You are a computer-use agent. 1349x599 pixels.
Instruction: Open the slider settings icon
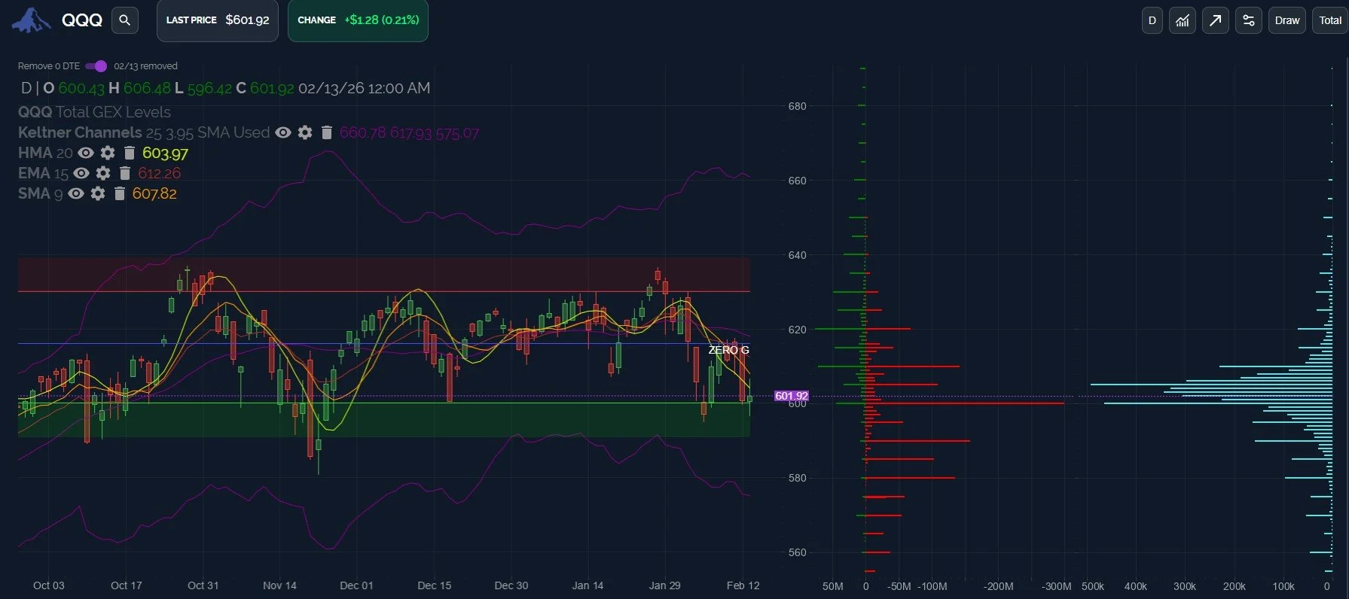[x=1249, y=20]
